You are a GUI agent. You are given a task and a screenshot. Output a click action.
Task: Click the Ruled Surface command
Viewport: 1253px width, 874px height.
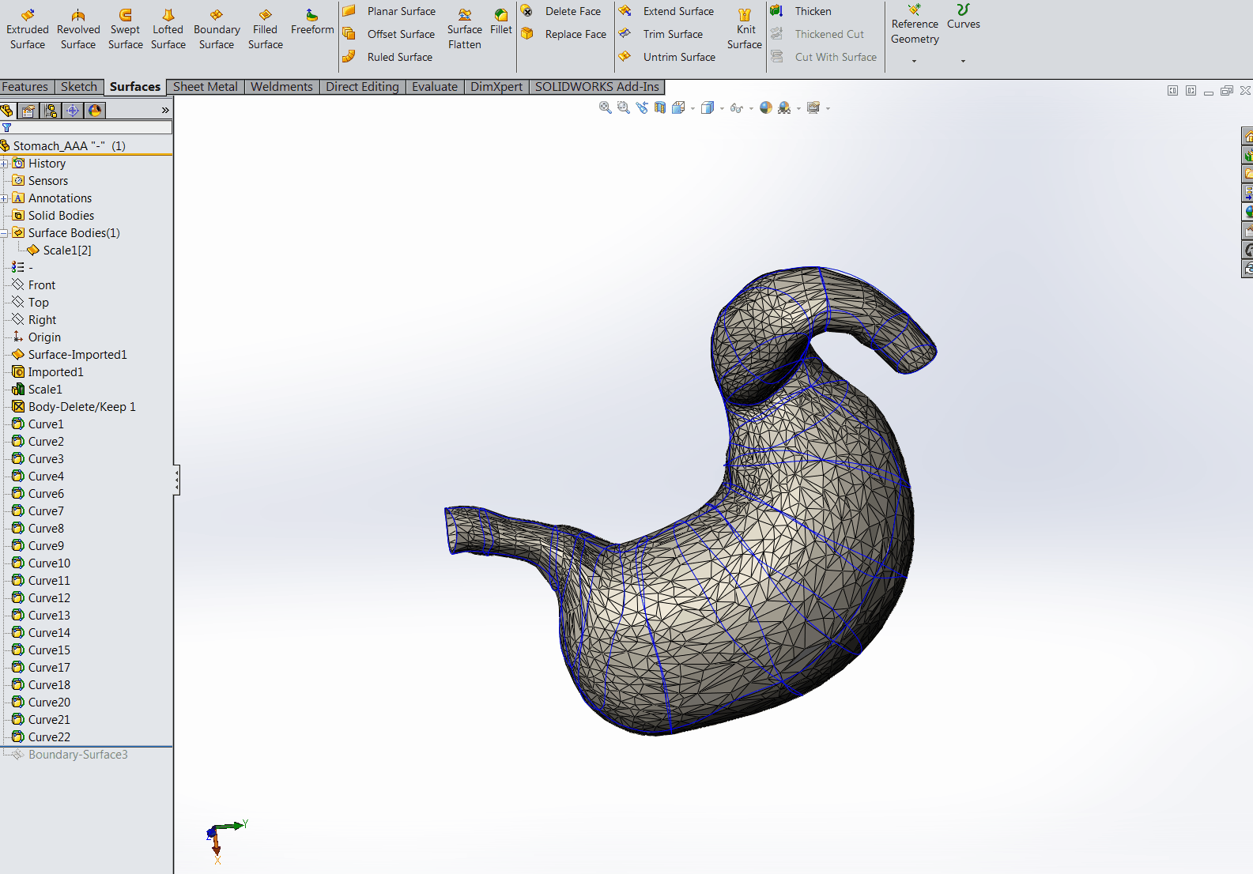click(x=388, y=57)
